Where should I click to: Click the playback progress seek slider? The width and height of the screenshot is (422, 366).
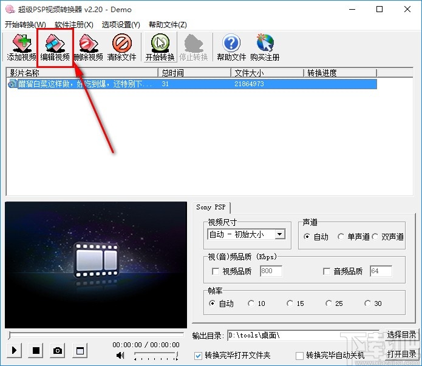(96, 335)
